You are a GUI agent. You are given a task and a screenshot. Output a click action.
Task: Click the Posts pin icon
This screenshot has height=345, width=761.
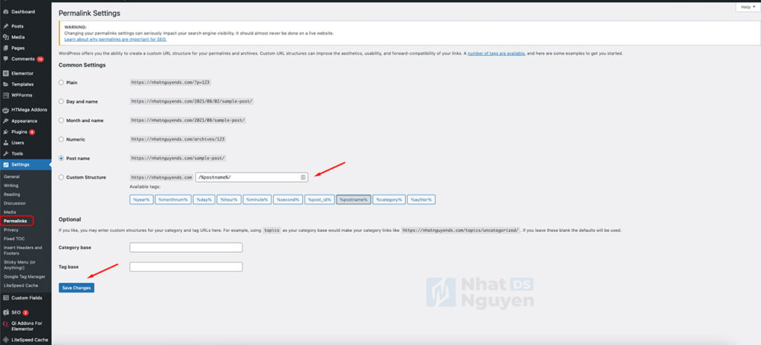tap(6, 26)
